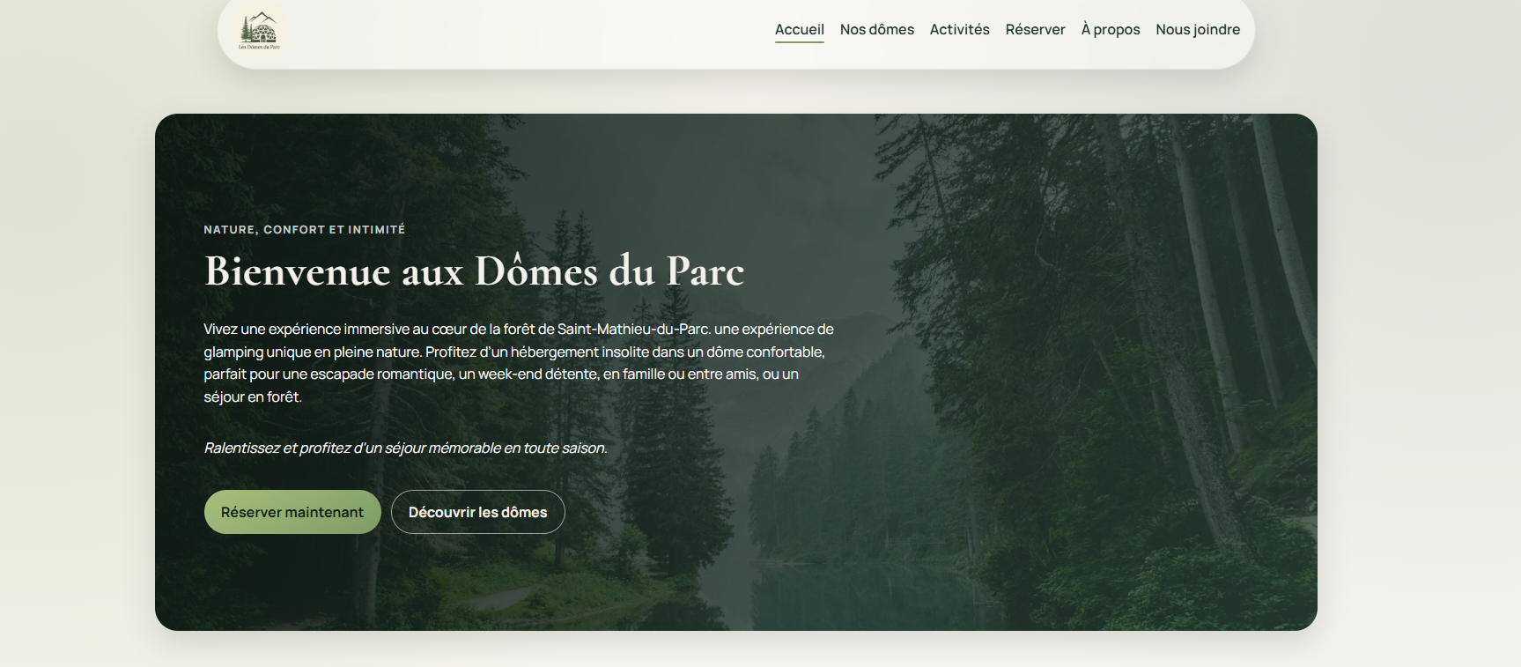Select Réserver in the navigation bar

tap(1036, 30)
